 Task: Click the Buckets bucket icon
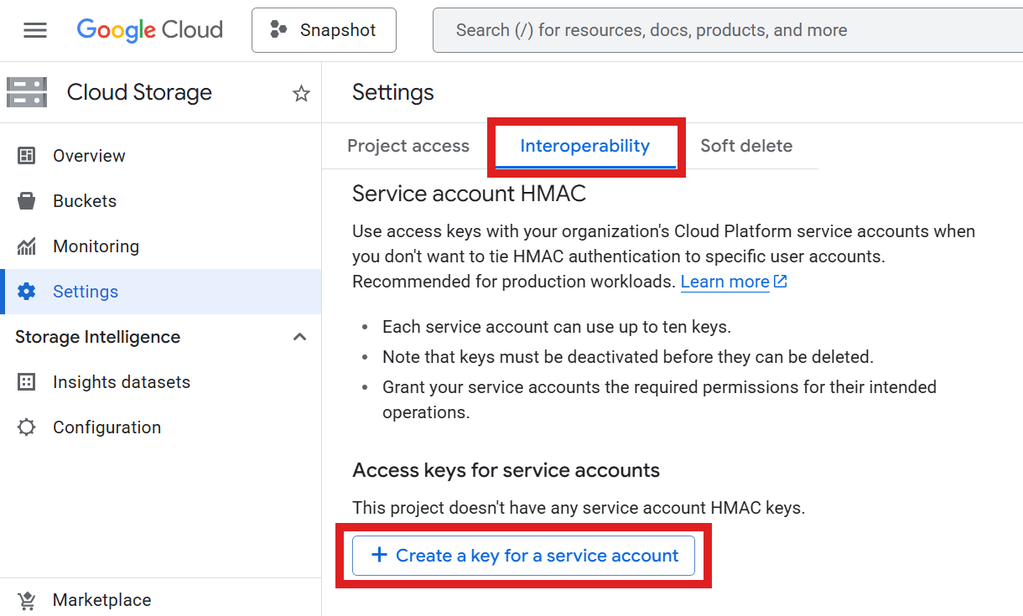tap(27, 201)
